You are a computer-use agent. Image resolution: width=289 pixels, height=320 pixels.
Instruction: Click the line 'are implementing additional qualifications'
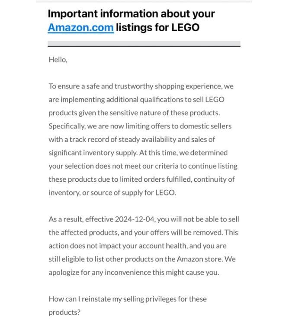(137, 100)
